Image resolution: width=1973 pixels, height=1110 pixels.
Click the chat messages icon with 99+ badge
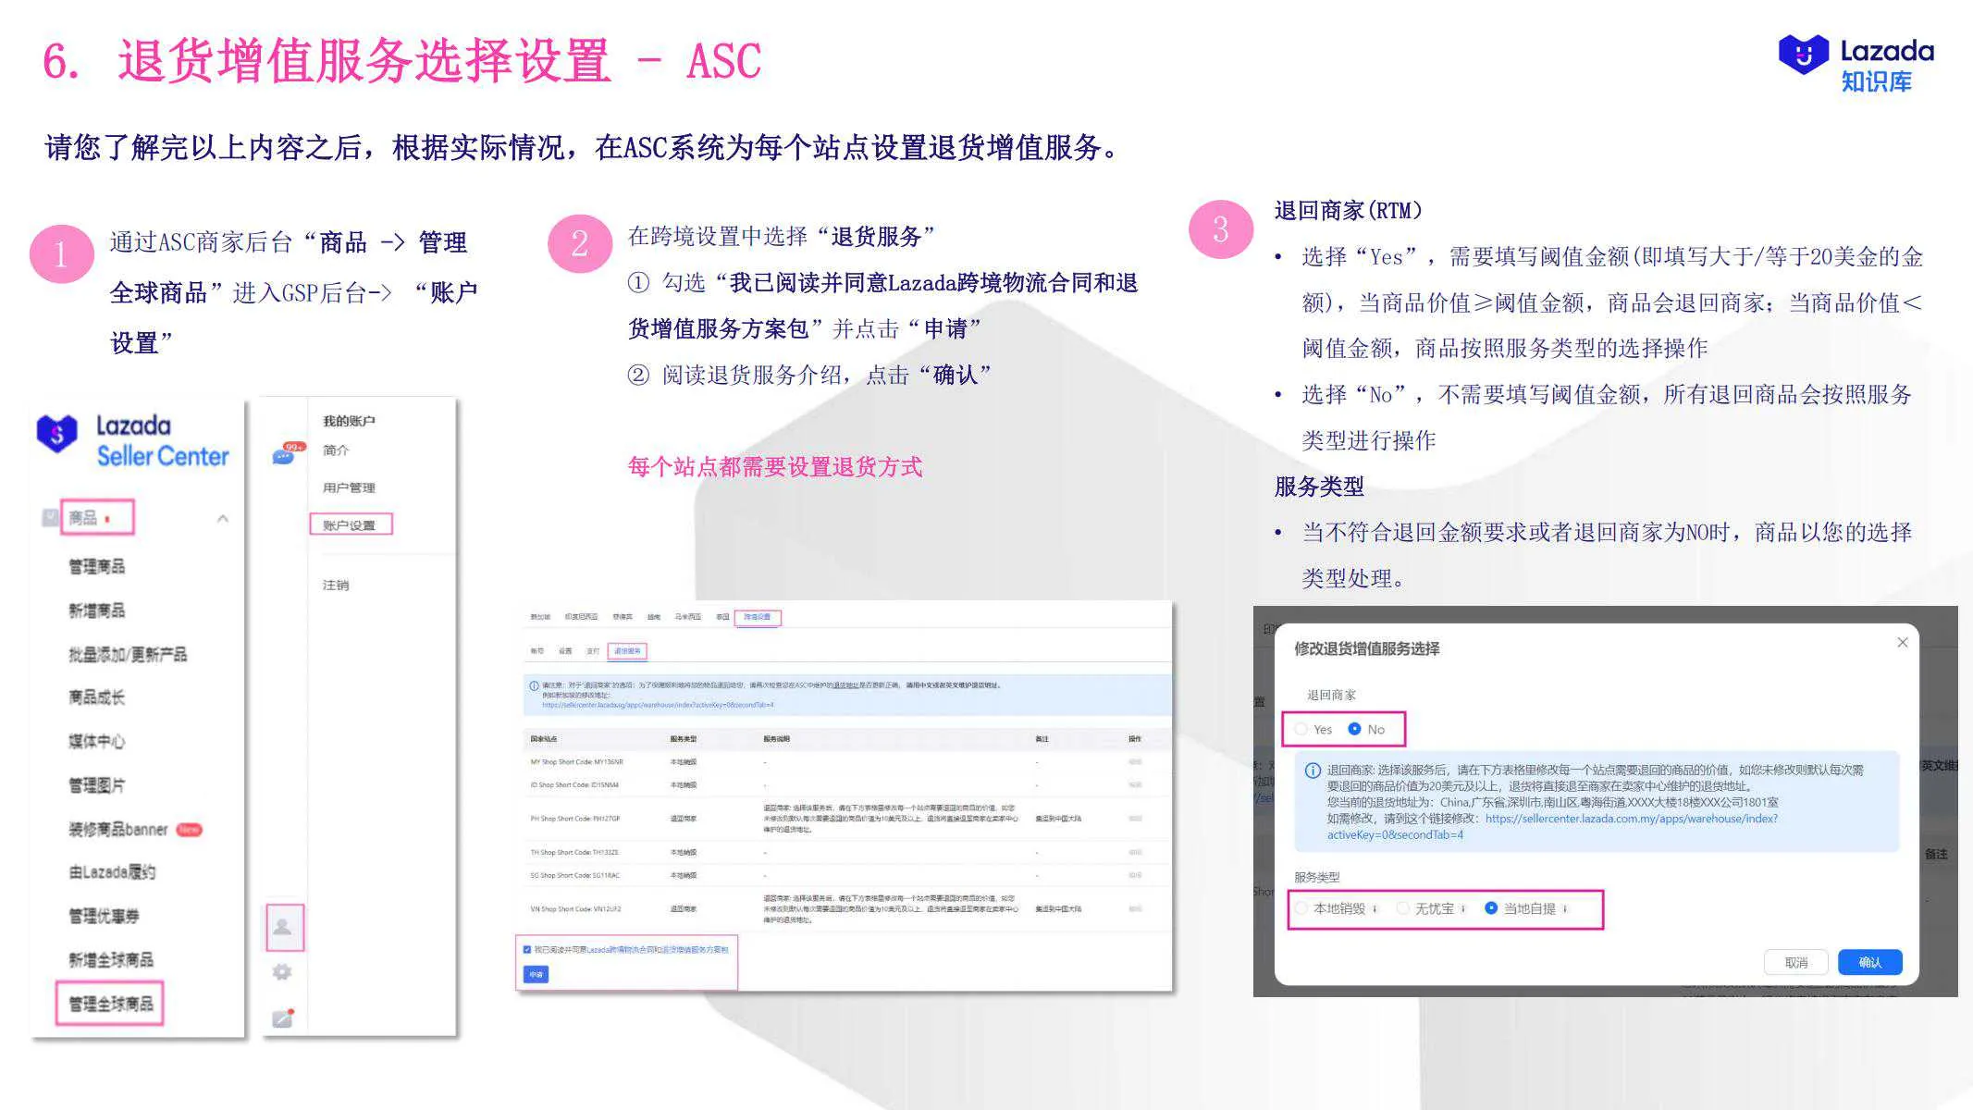click(x=284, y=455)
